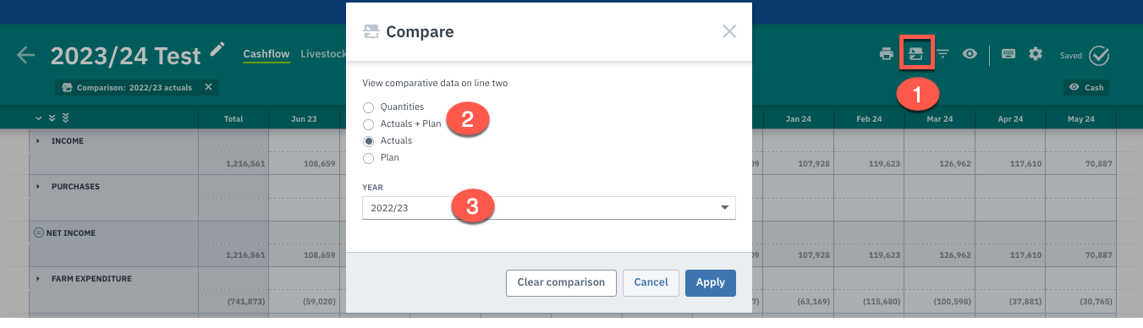This screenshot has height=328, width=1143.
Task: Click the Total column header
Action: 234,119
